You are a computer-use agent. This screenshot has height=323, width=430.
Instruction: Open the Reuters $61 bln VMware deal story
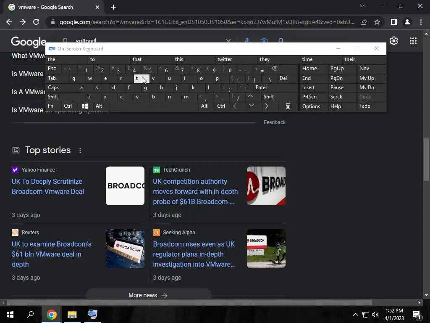point(52,254)
